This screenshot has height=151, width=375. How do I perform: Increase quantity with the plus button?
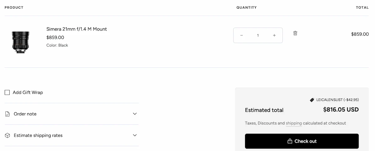point(274,35)
